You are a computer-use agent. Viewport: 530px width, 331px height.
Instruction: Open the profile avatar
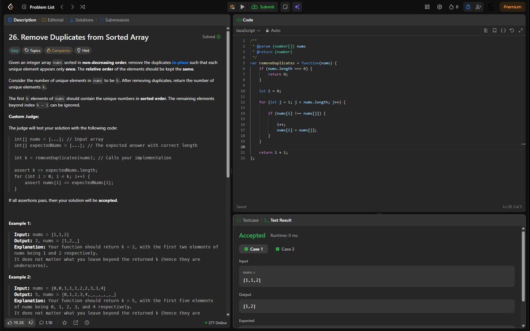pyautogui.click(x=491, y=7)
